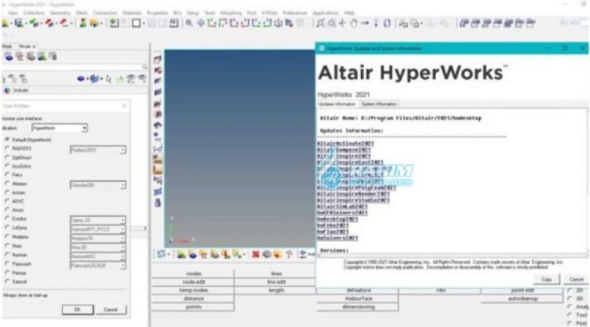Choose the AcuSolve user profile
The image size is (590, 327).
pyautogui.click(x=7, y=166)
